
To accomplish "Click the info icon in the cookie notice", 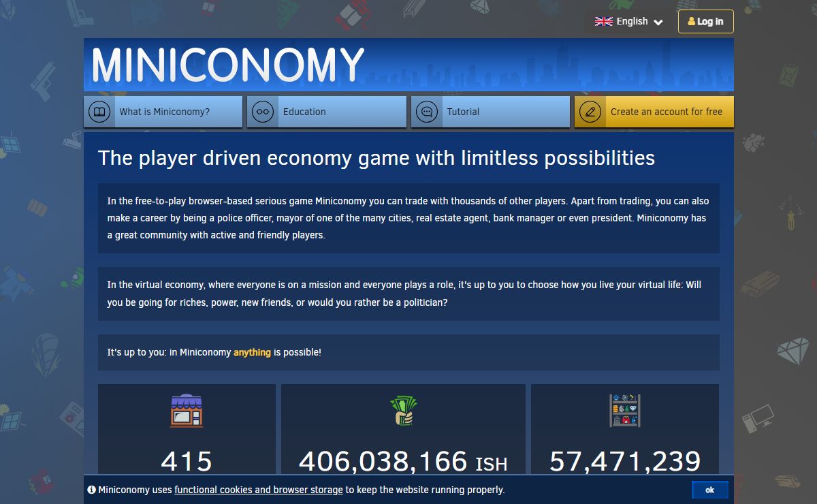I will (x=91, y=490).
